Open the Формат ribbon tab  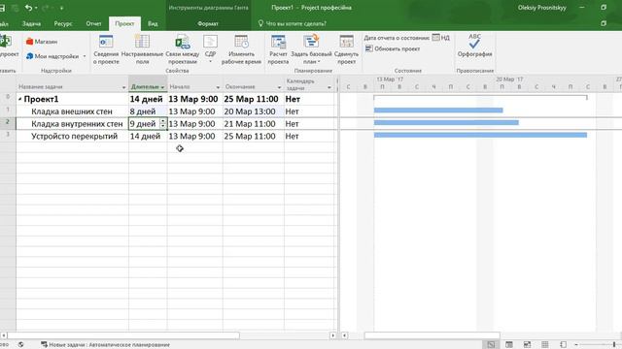click(208, 23)
